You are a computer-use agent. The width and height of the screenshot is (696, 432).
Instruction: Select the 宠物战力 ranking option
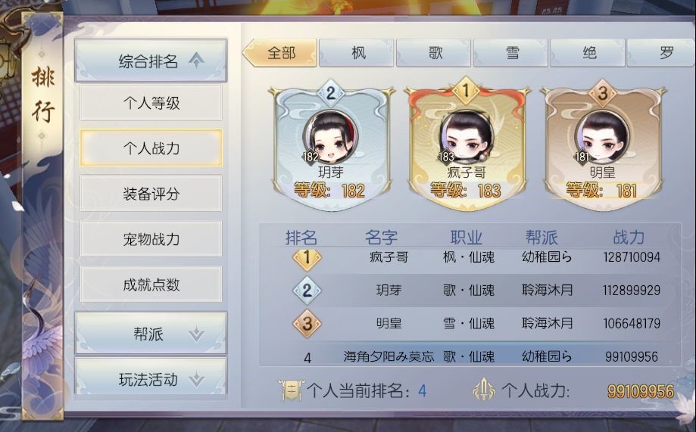(151, 239)
